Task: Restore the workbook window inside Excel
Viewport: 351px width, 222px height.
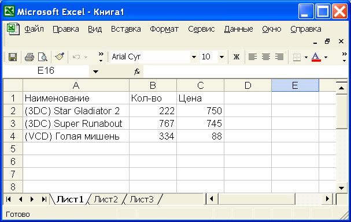Action: click(x=327, y=42)
